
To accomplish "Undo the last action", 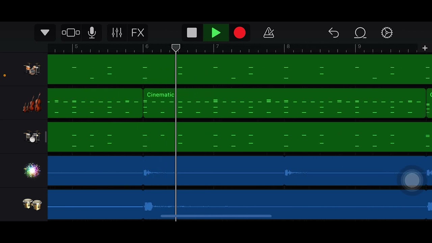I will 333,33.
